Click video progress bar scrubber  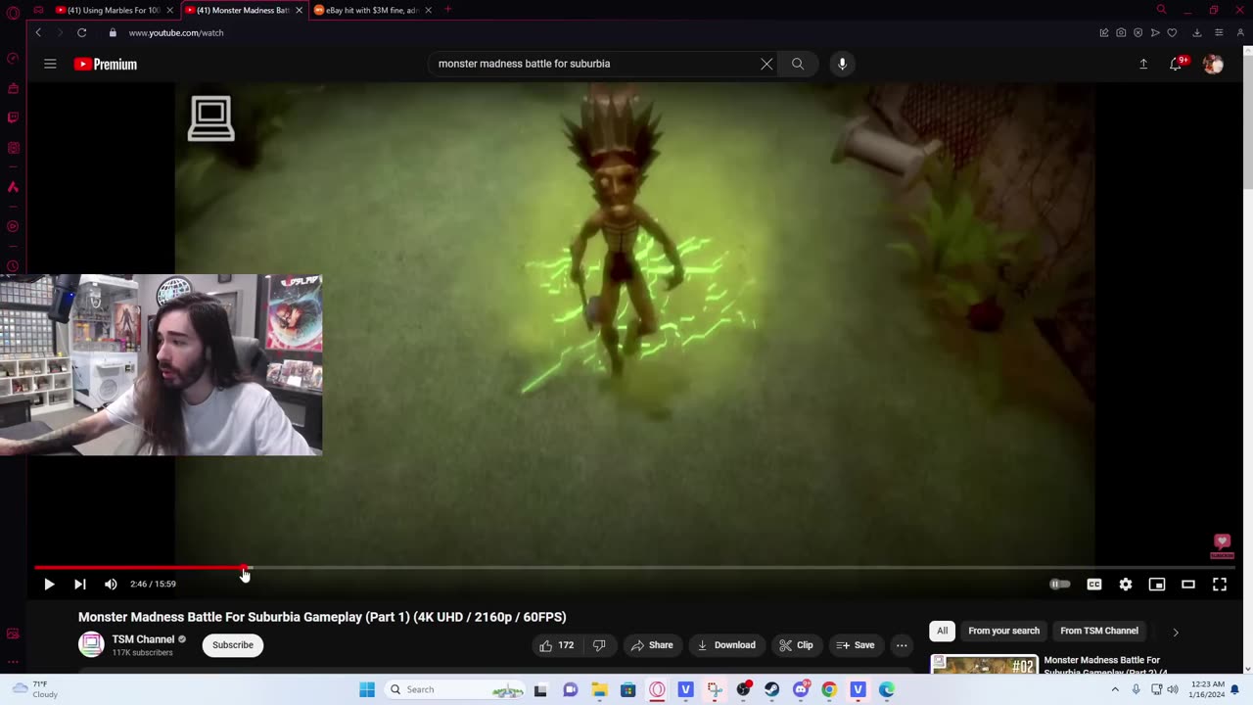pos(246,567)
